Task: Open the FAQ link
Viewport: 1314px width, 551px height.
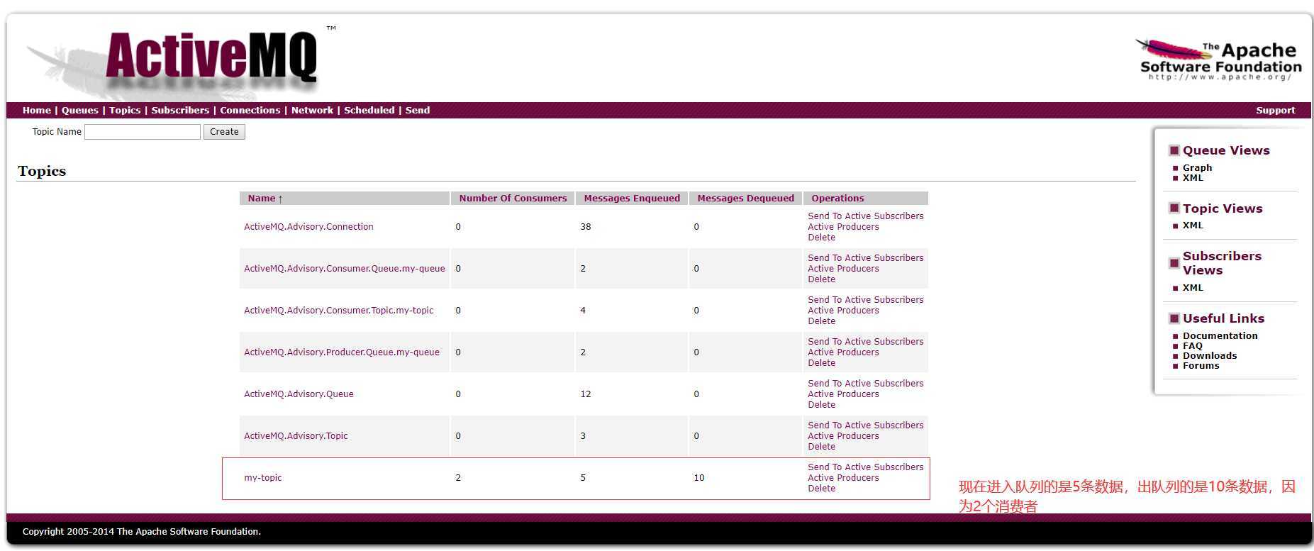Action: click(1192, 346)
